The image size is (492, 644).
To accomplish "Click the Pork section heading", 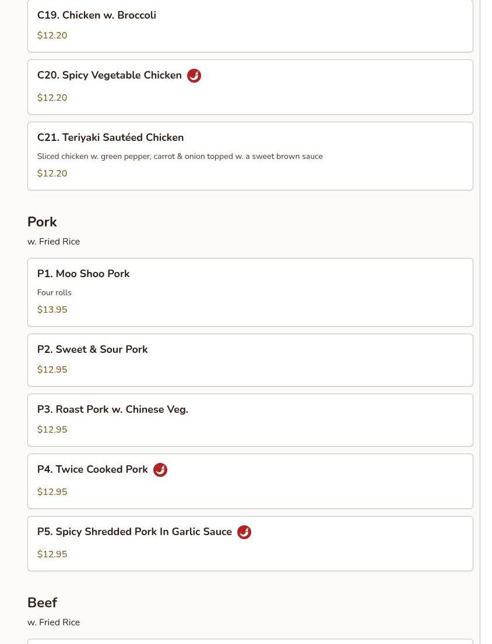I will [x=42, y=222].
